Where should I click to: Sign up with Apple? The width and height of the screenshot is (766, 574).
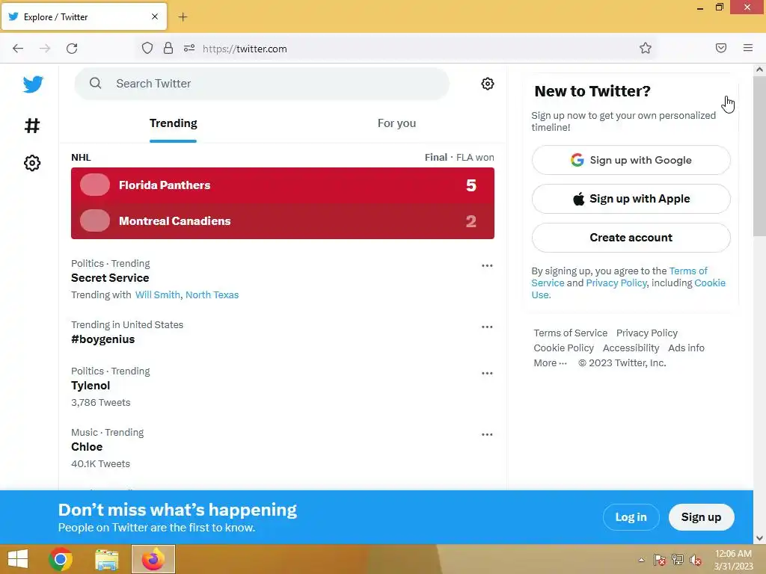pyautogui.click(x=631, y=199)
